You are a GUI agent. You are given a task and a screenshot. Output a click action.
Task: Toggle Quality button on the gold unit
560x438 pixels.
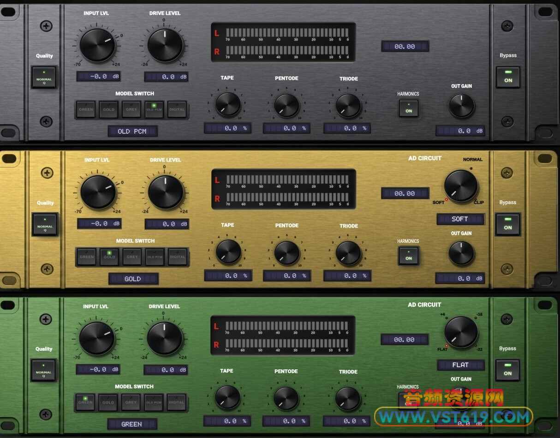point(45,224)
